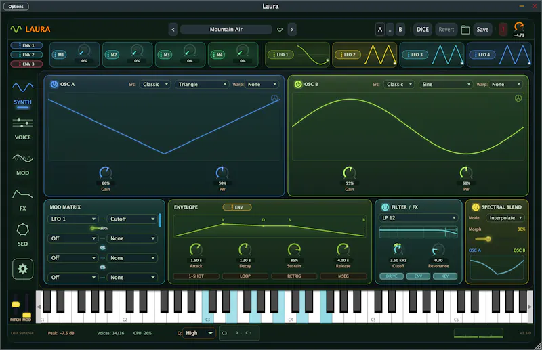Click the Mountain Air preset name field
Viewport: 542px width, 350px height.
(226, 30)
